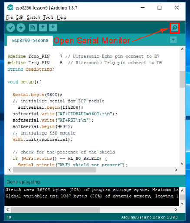Click the console horizontal scroll-left arrow
Image resolution: width=190 pixels, height=223 pixels.
click(7, 209)
